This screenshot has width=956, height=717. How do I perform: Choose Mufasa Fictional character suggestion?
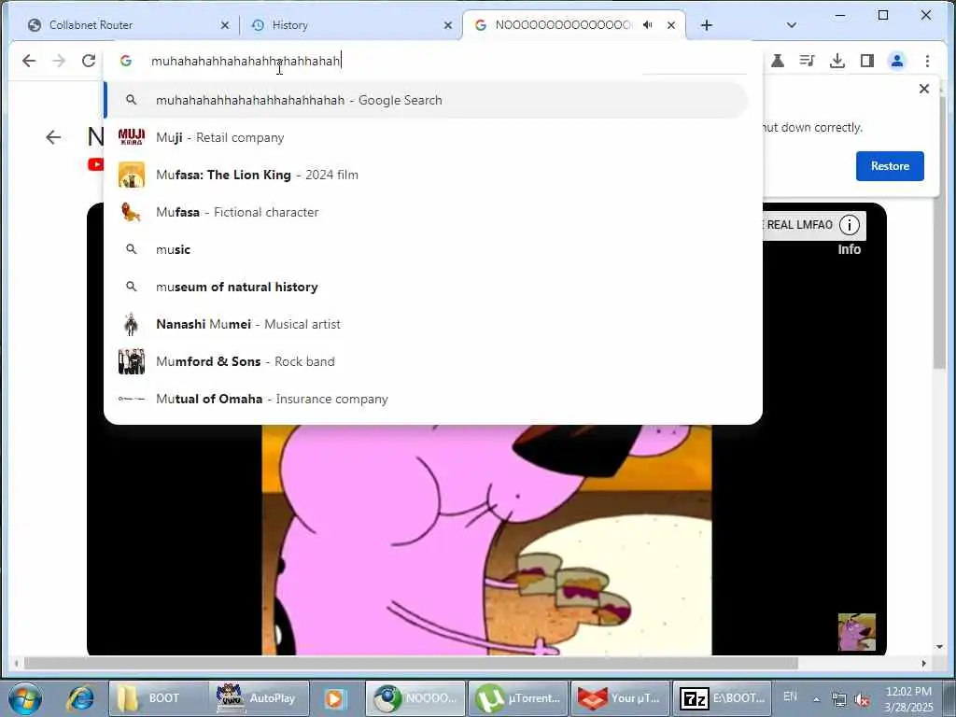click(426, 212)
